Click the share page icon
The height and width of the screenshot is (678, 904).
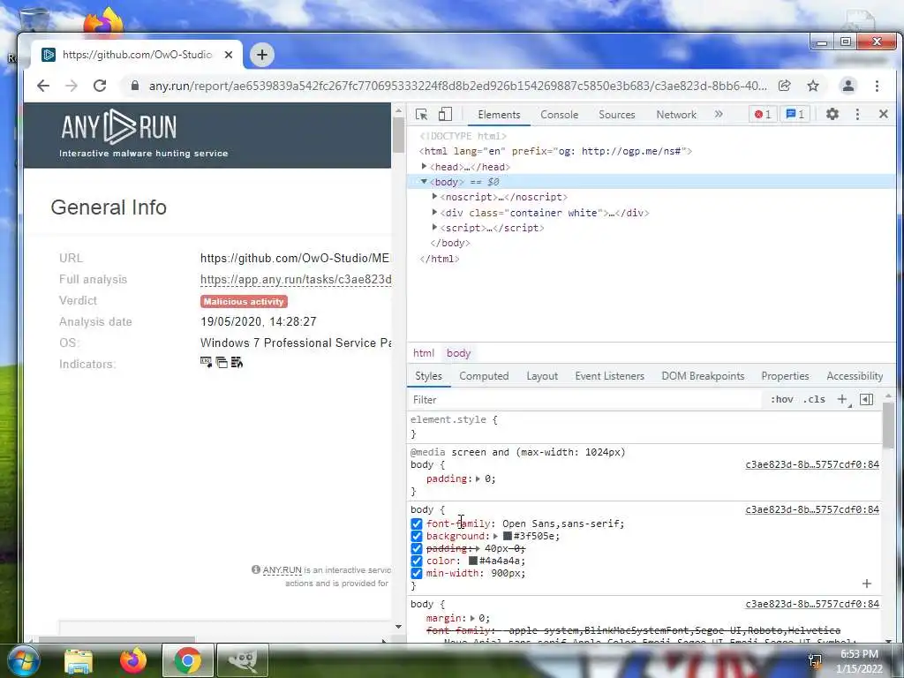(x=784, y=86)
